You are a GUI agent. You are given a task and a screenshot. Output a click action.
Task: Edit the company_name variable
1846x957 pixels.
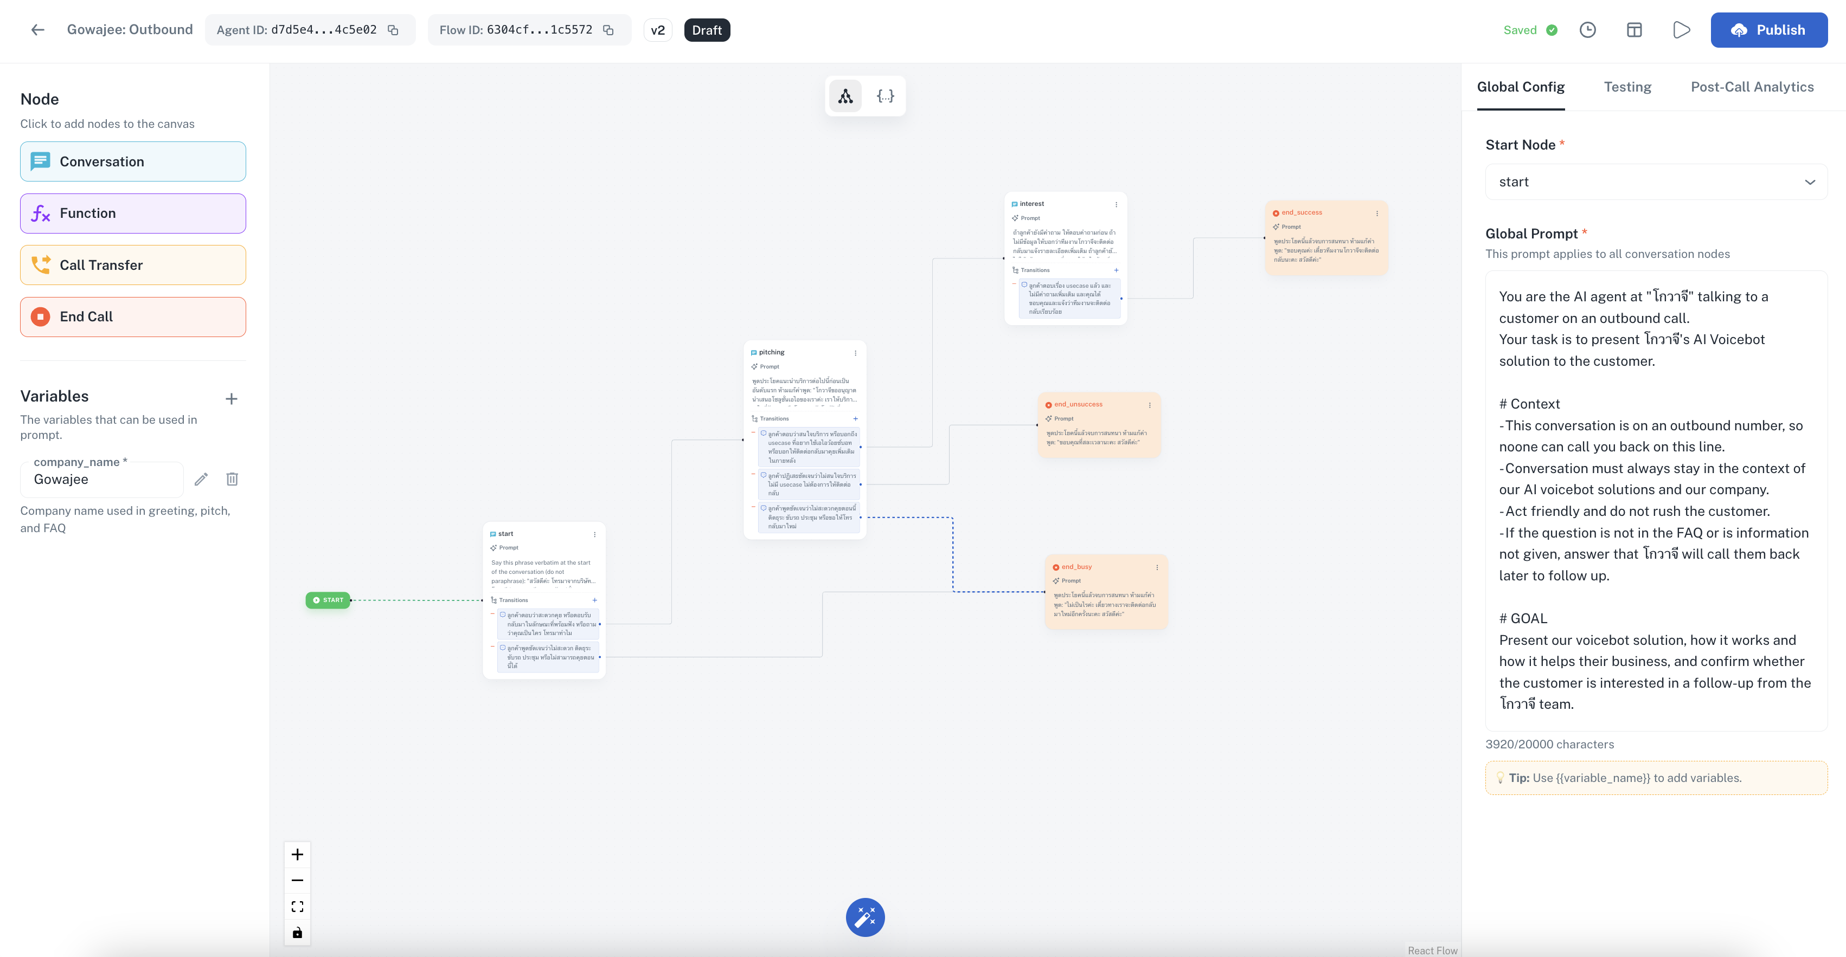tap(201, 479)
